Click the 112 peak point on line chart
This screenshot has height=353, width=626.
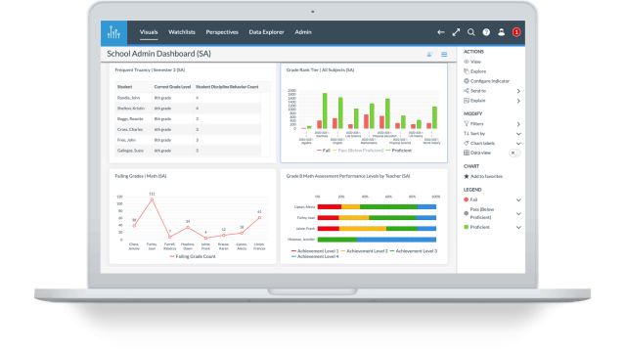[x=152, y=199]
